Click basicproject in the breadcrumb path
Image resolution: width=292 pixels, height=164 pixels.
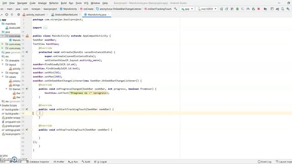(50, 9)
